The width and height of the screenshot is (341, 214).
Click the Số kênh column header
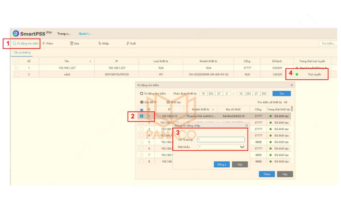point(277,61)
